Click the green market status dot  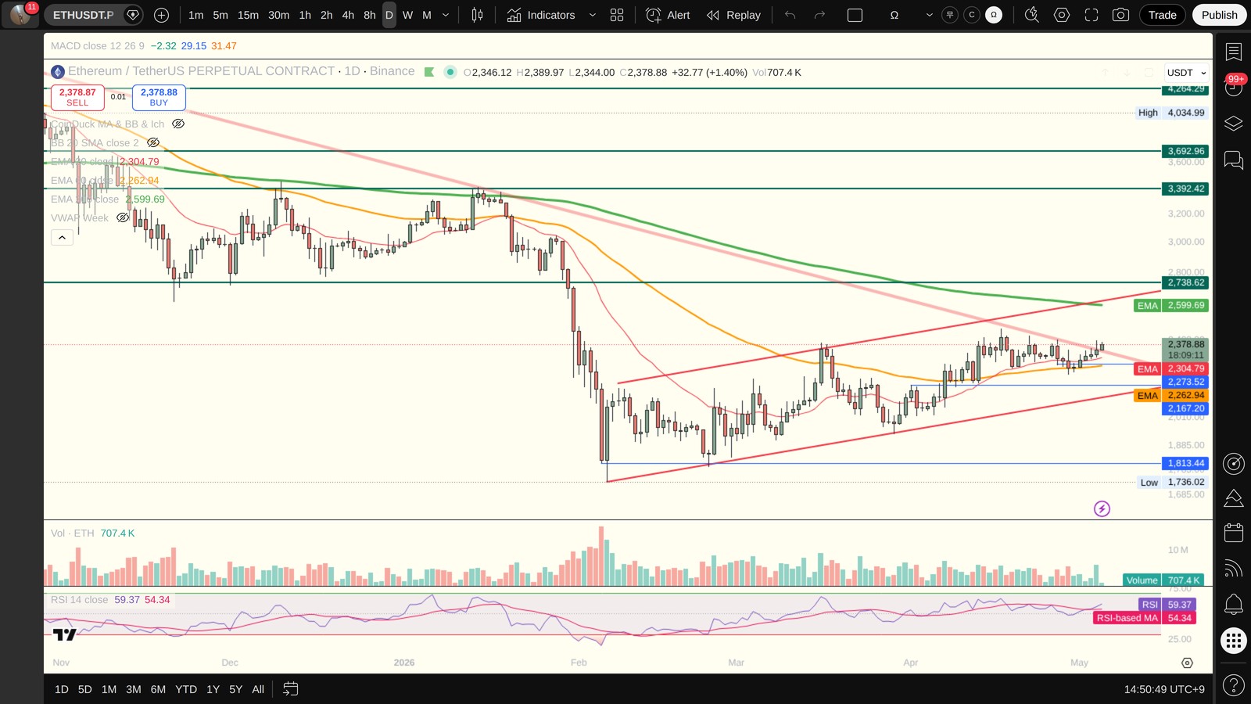(450, 72)
